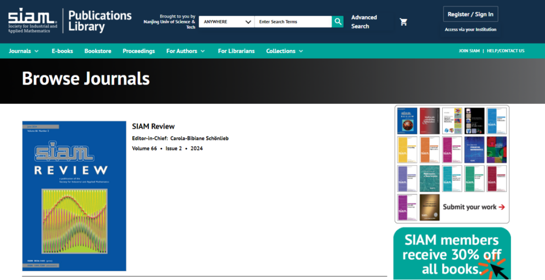545x280 pixels.
Task: Open HELP/CONTACT US
Action: pyautogui.click(x=506, y=51)
